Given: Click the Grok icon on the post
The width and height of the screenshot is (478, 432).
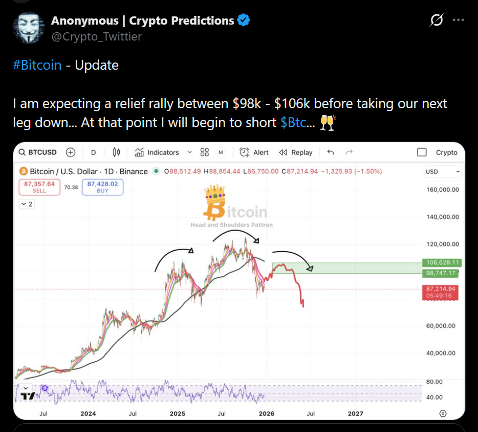Looking at the screenshot, I should [x=437, y=20].
